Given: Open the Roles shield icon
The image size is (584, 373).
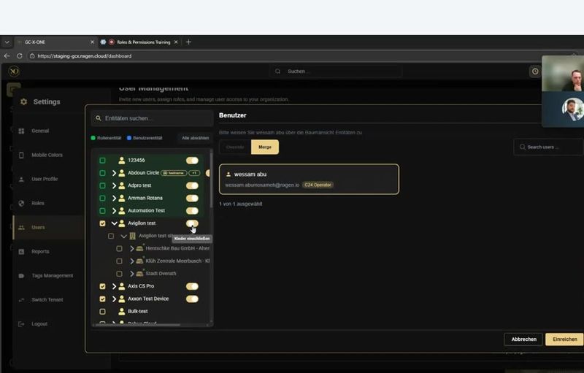Looking at the screenshot, I should click(x=21, y=203).
